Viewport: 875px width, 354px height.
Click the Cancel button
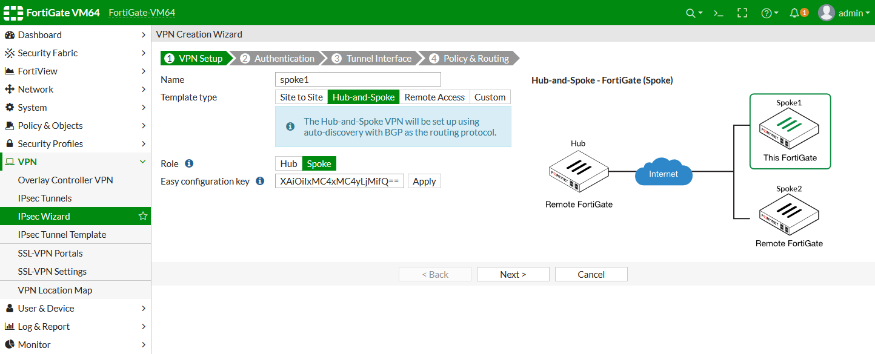[591, 274]
